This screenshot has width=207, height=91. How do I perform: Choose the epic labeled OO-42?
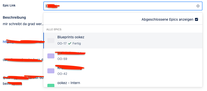(x=123, y=71)
